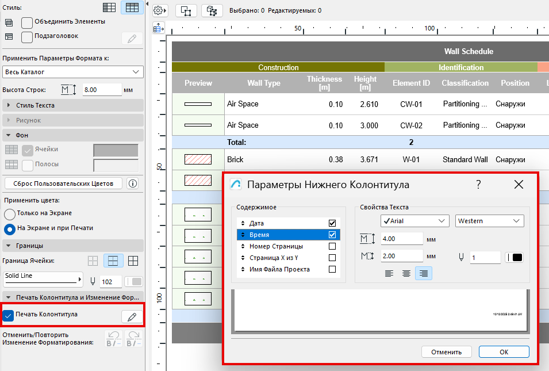Click the pencil edit icon beside Печать Колонтитула
The image size is (549, 371).
(132, 317)
